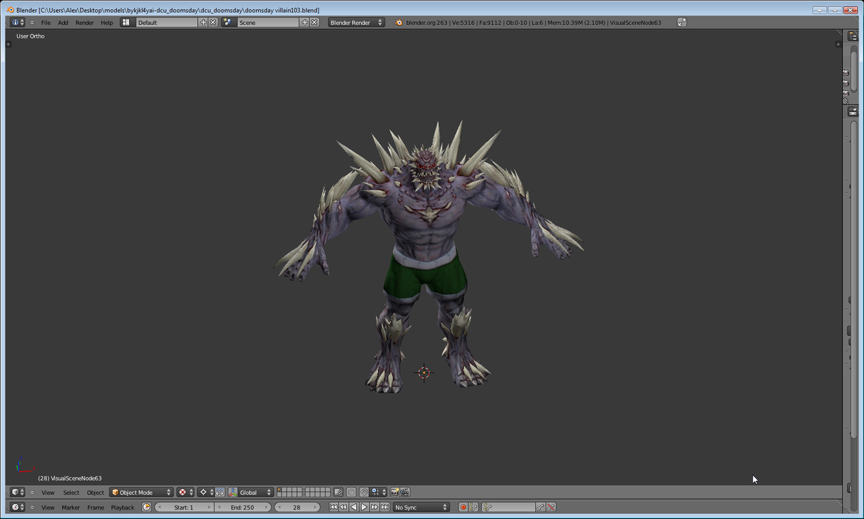Open the Object menu

pyautogui.click(x=95, y=493)
